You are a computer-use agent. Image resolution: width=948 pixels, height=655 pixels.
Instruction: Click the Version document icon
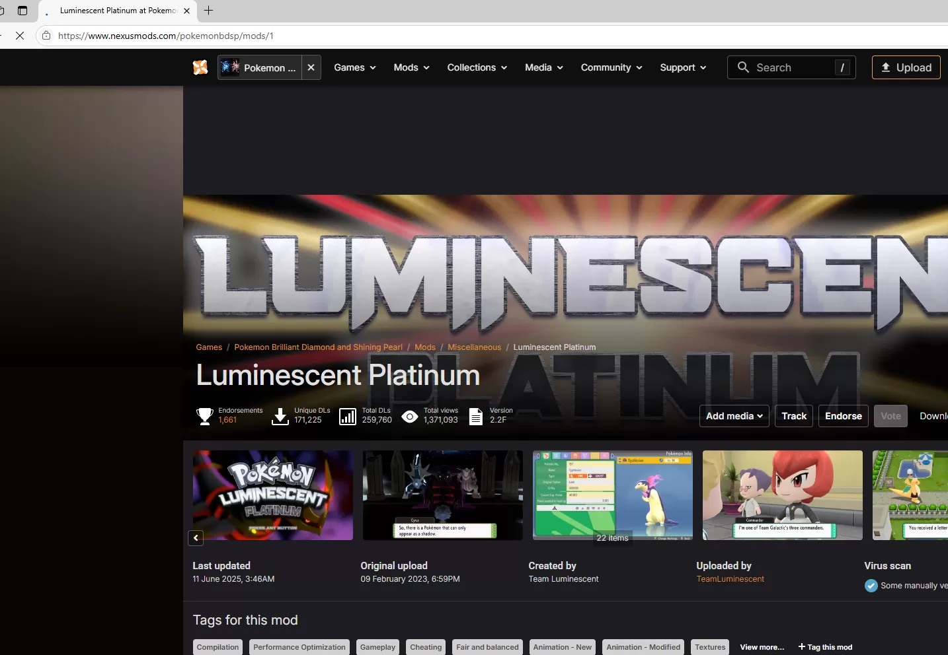click(475, 416)
